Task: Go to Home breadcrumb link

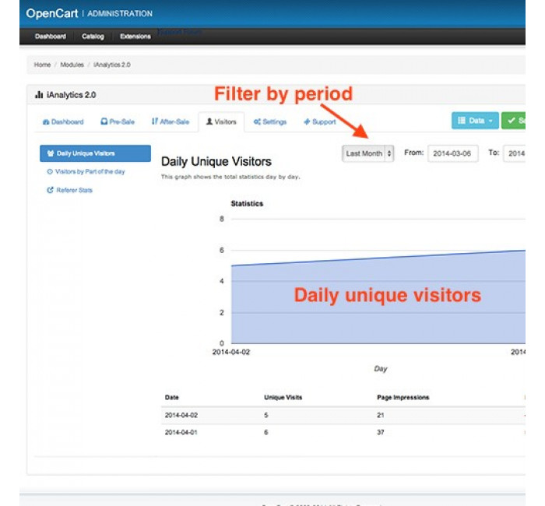Action: click(x=42, y=65)
